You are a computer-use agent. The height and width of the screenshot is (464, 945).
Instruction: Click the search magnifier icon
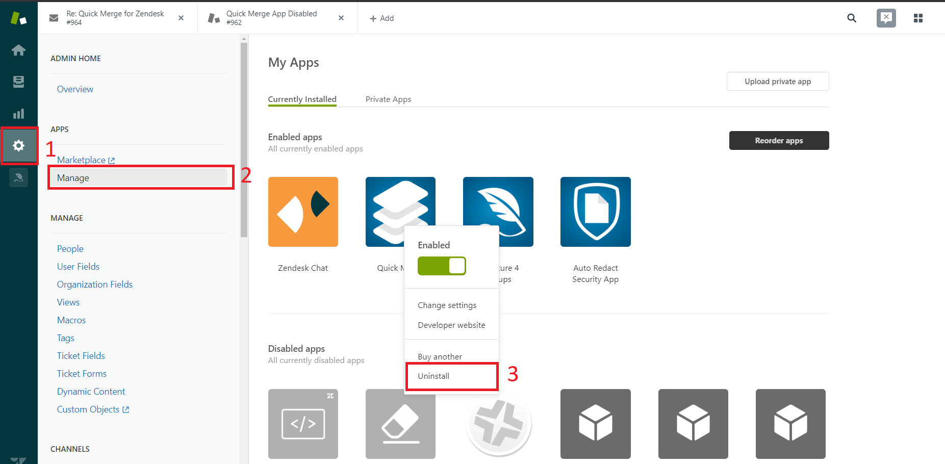point(852,18)
